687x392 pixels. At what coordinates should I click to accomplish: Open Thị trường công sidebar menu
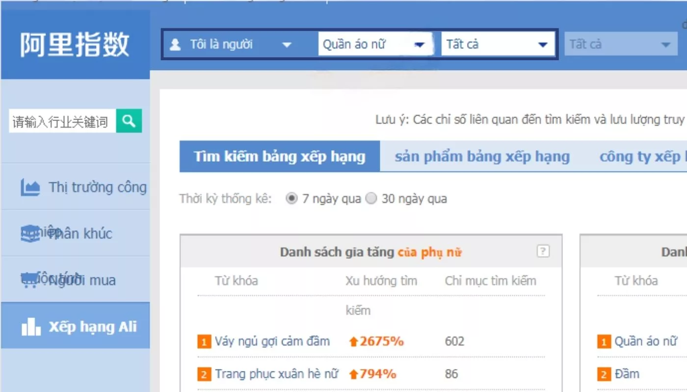click(75, 187)
